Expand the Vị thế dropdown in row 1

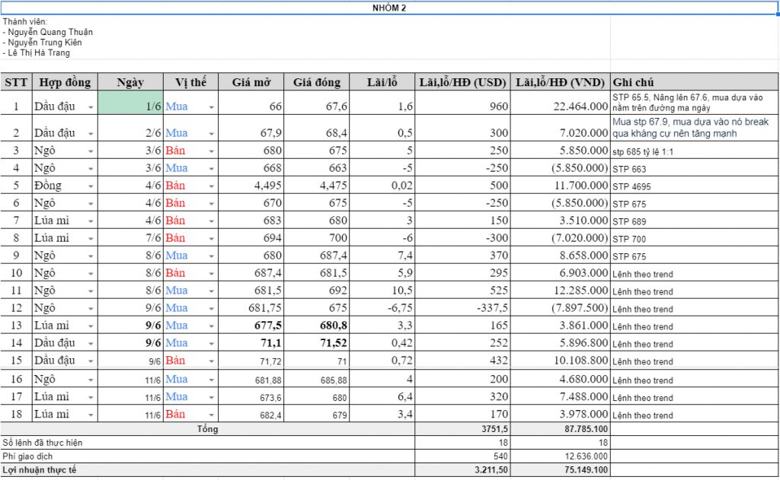click(211, 107)
